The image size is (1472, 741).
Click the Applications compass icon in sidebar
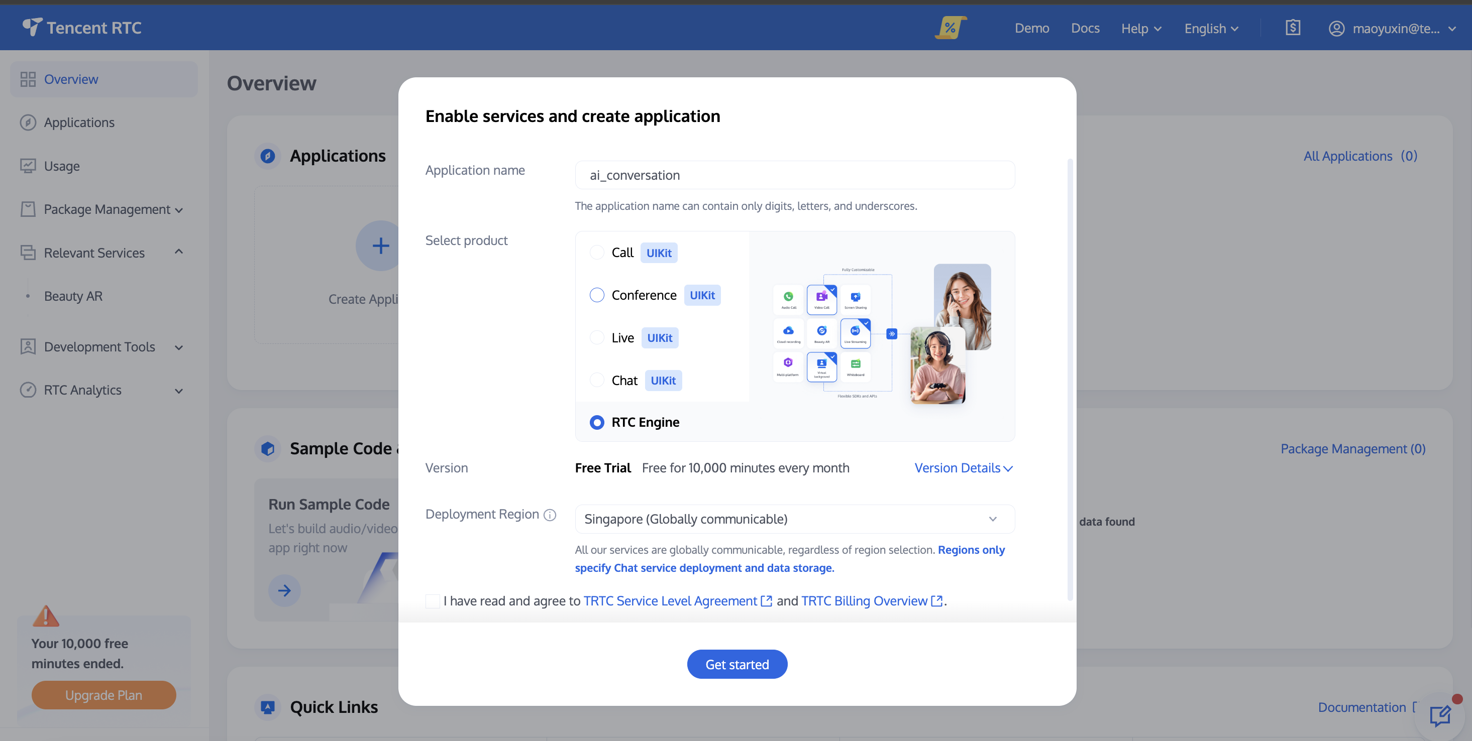point(28,122)
